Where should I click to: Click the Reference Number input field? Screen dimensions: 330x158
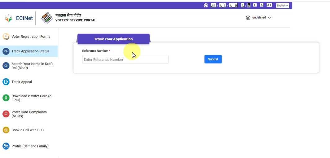[x=125, y=59]
